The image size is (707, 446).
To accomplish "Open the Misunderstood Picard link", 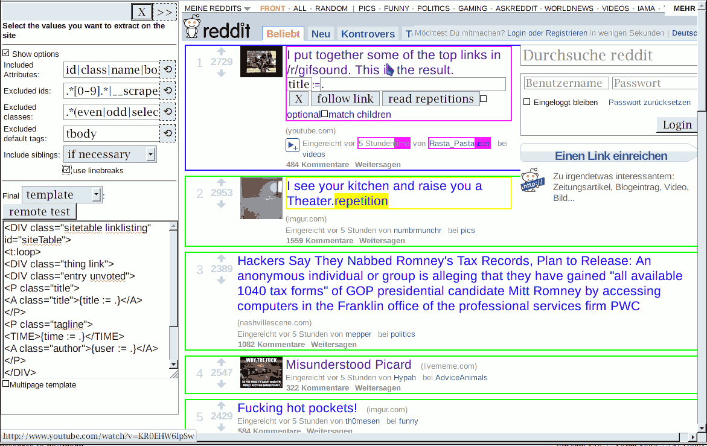I will click(x=348, y=365).
